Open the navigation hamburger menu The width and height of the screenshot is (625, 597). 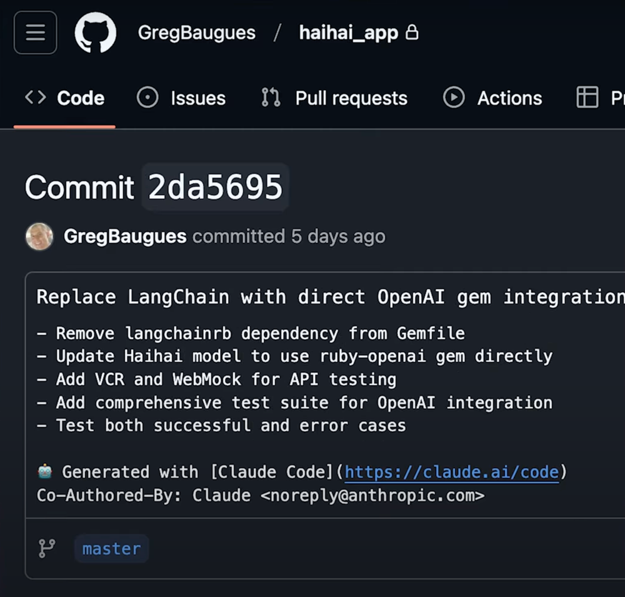[35, 33]
